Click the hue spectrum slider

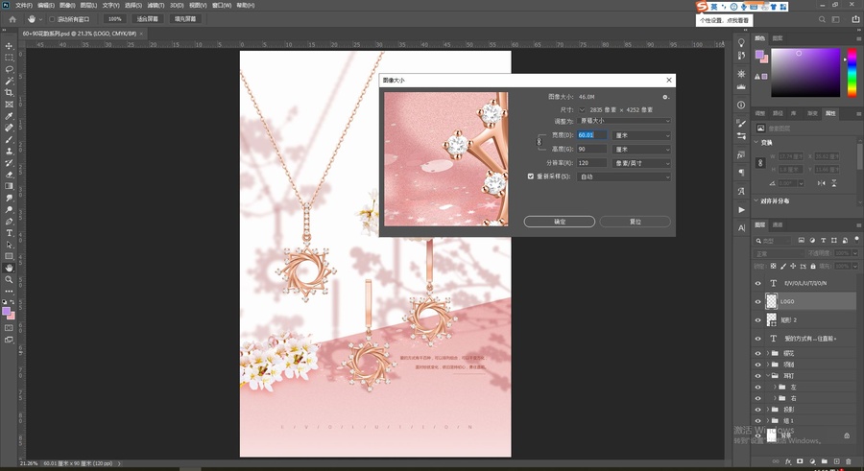pyautogui.click(x=852, y=73)
